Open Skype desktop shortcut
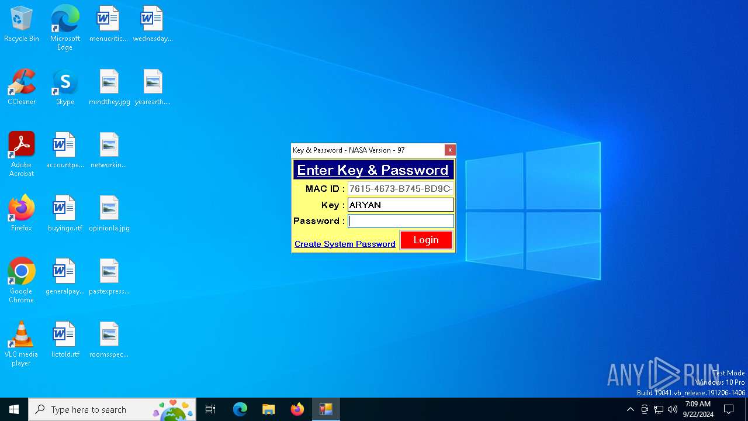Screen dimensions: 748x421 [65, 88]
